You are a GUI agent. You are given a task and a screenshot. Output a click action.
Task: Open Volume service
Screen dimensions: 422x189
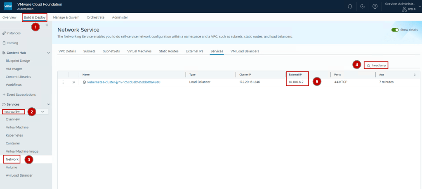click(11, 167)
